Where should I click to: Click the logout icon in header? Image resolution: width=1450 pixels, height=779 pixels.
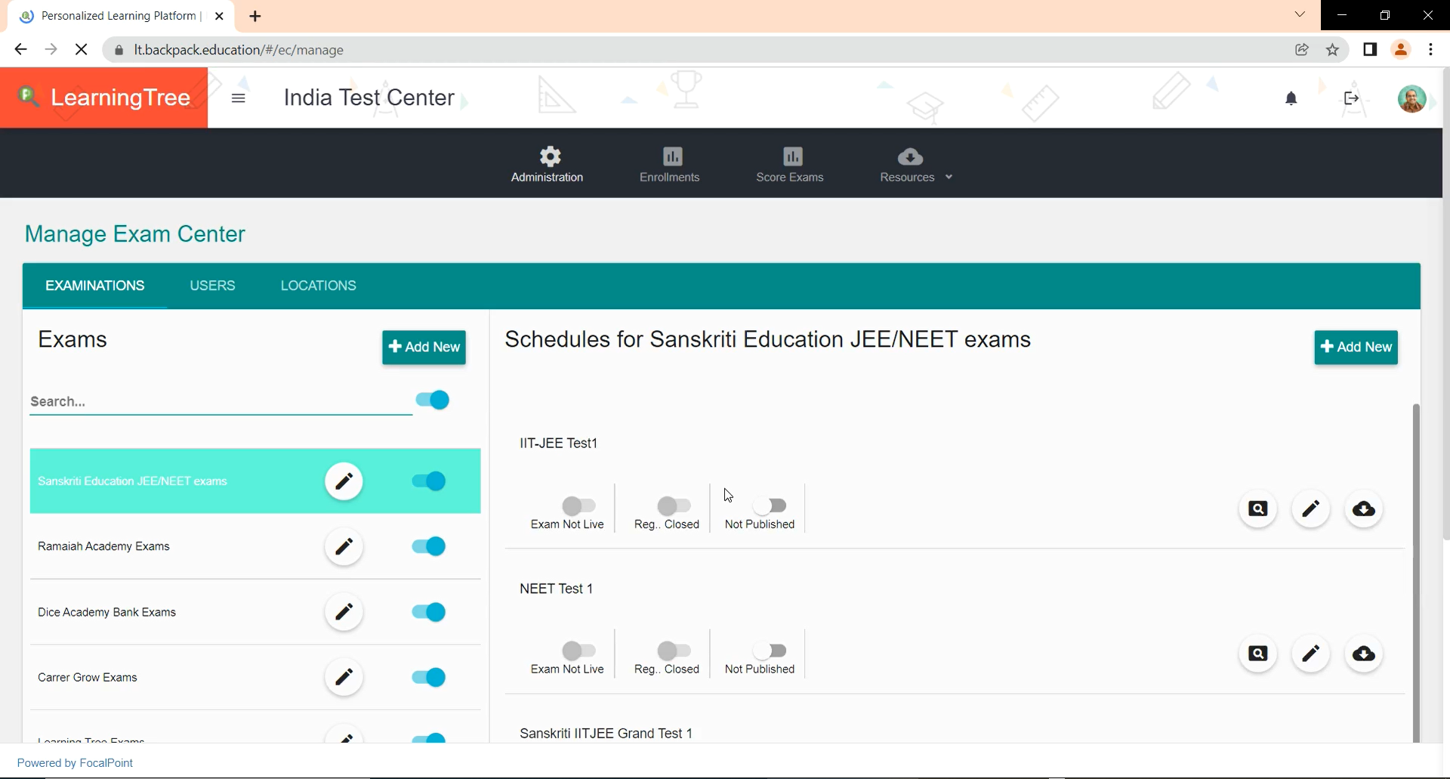click(1351, 98)
